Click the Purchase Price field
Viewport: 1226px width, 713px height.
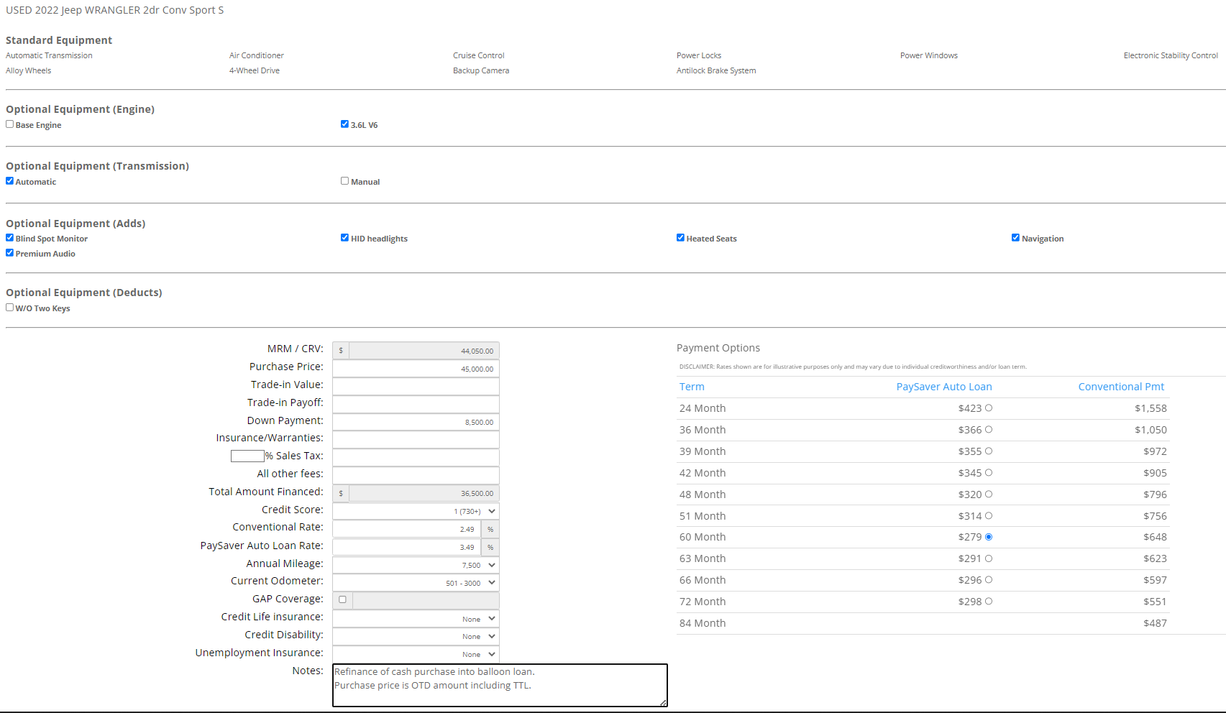pyautogui.click(x=416, y=369)
